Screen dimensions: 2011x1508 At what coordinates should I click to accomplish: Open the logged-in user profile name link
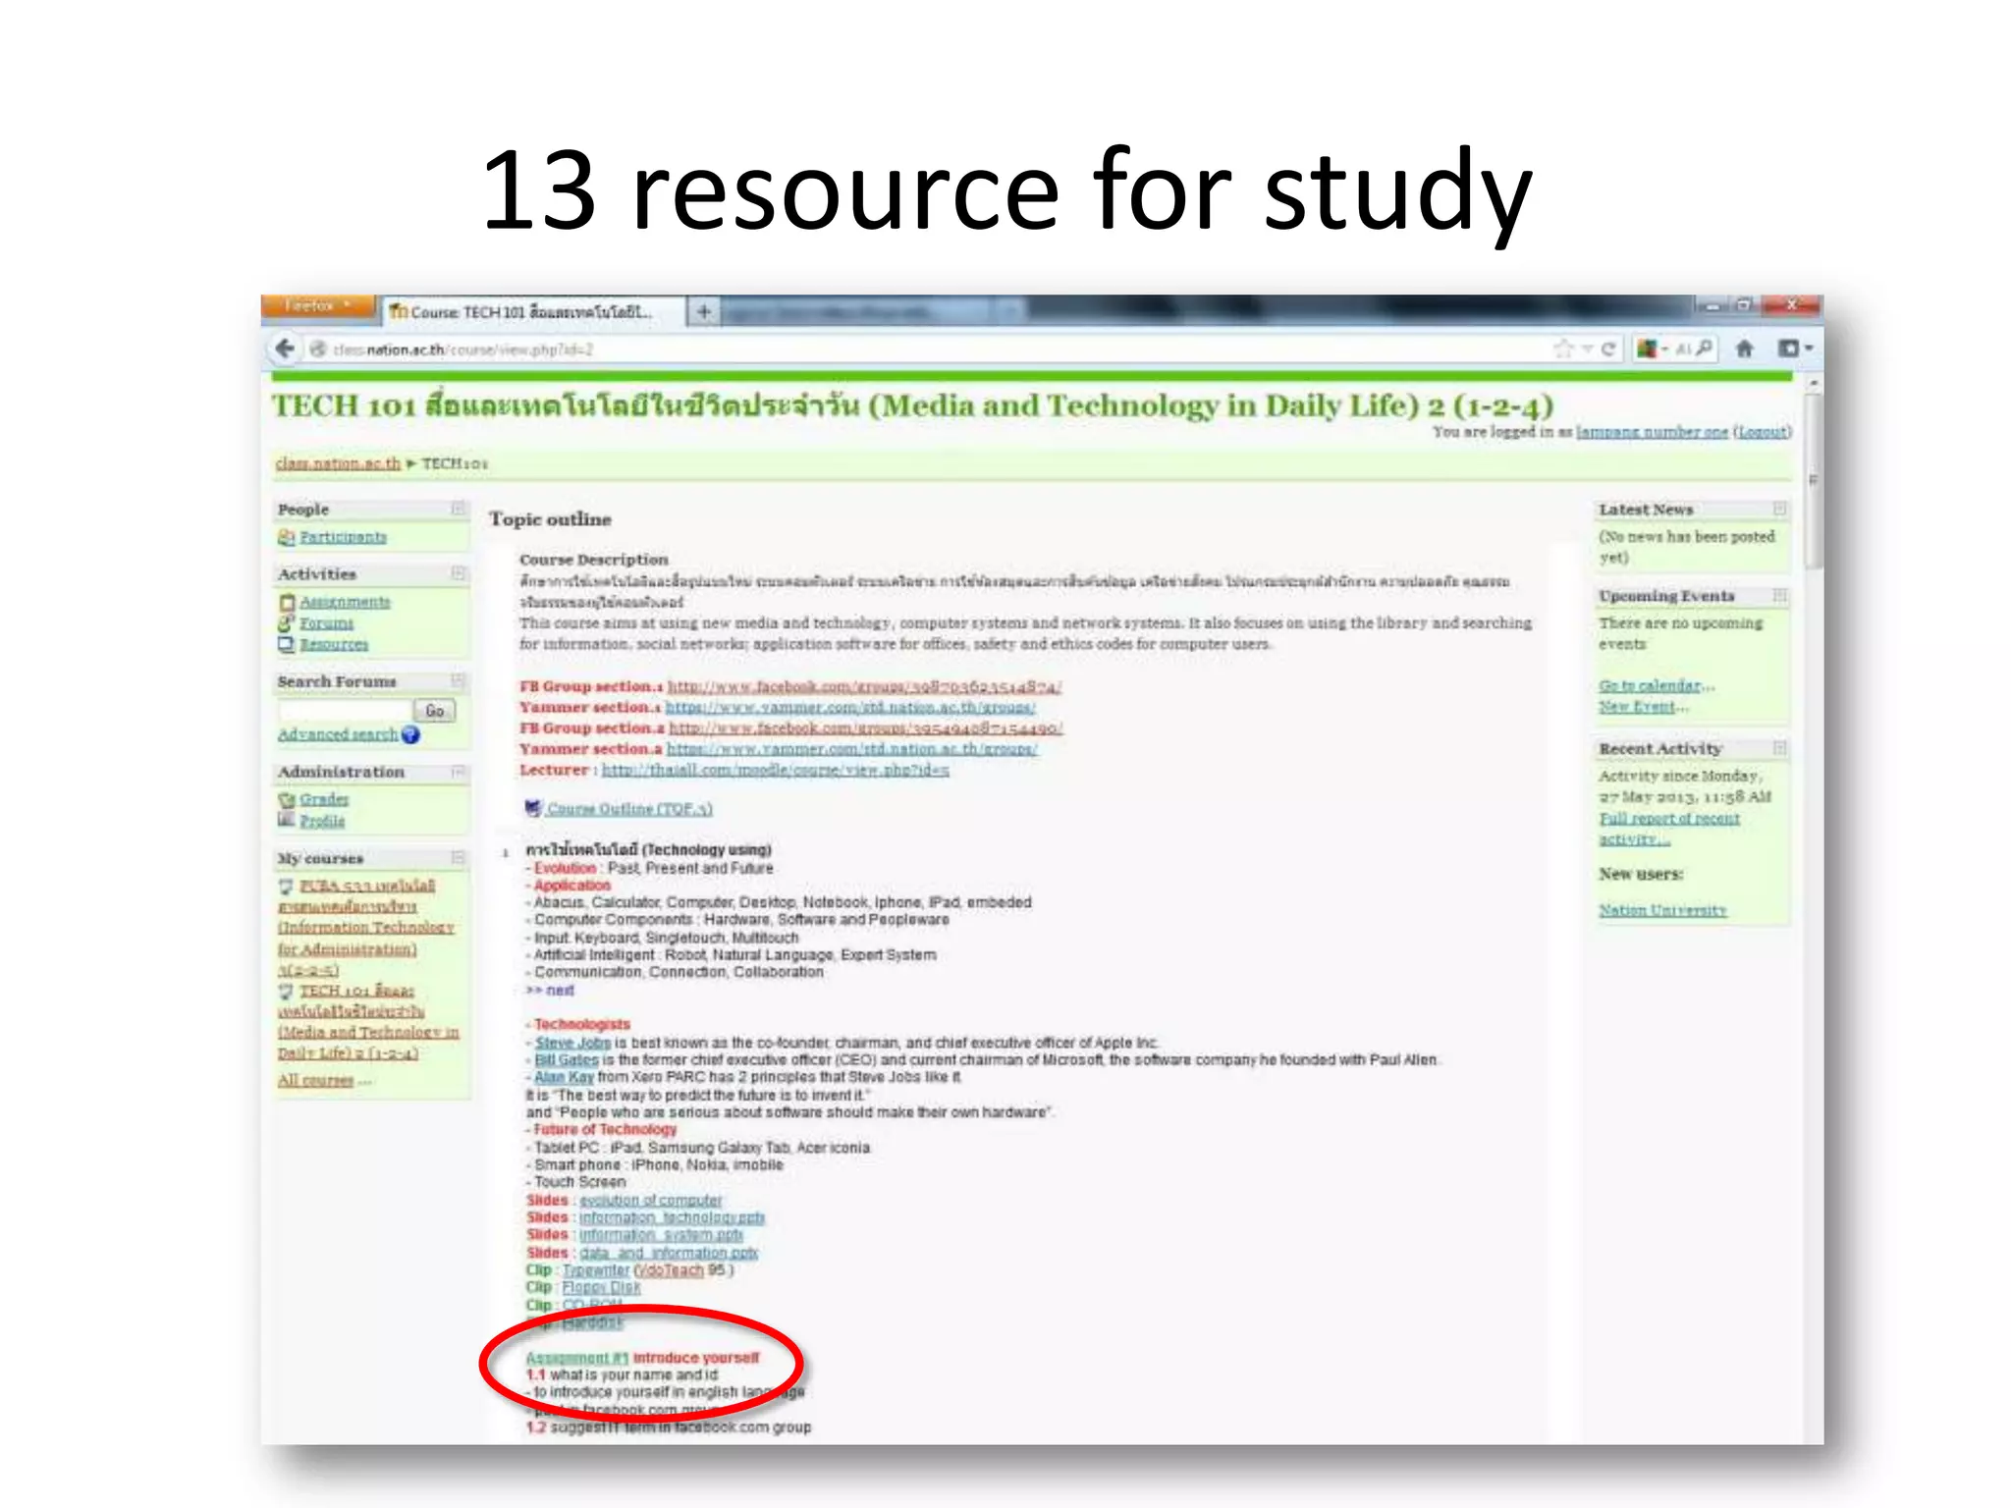pyautogui.click(x=1652, y=432)
